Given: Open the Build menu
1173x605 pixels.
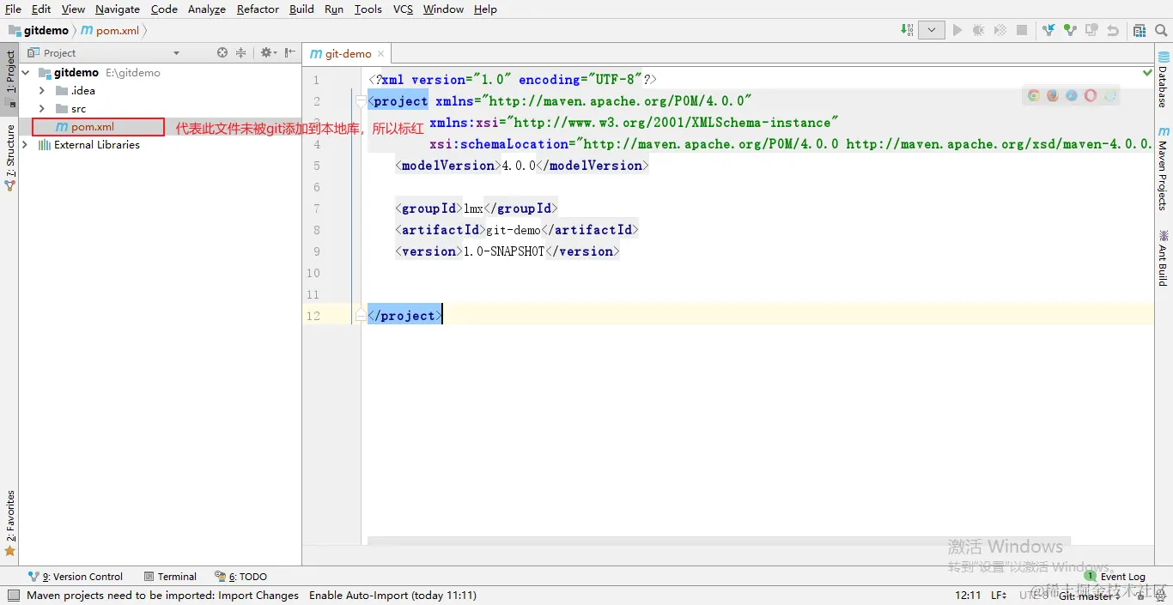Looking at the screenshot, I should pos(301,9).
